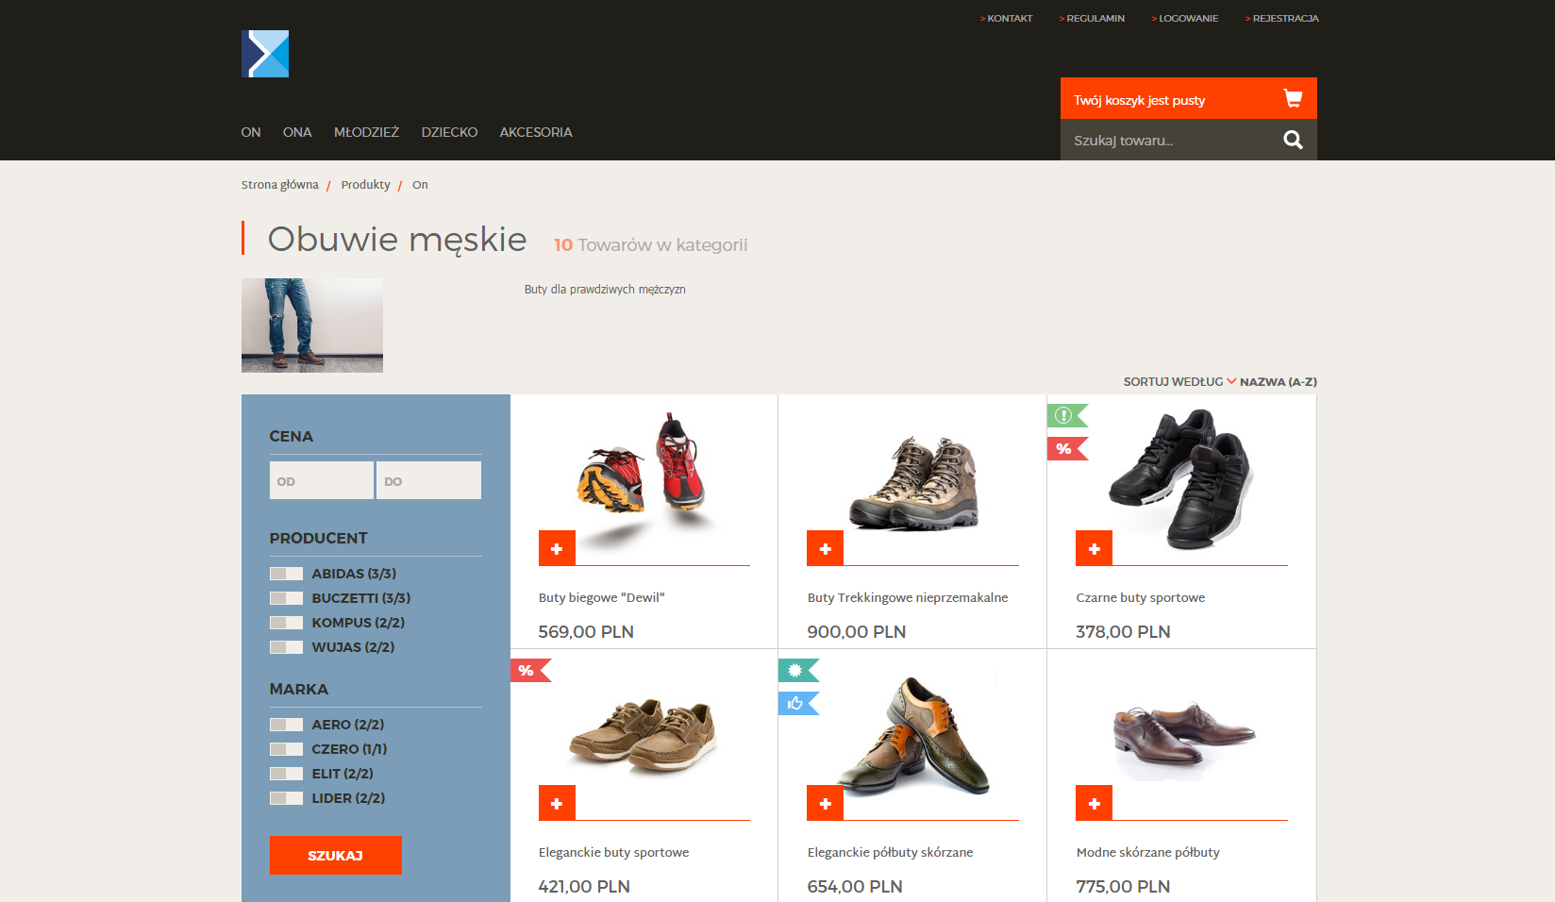The image size is (1555, 902).
Task: Open the AKCESORIA category menu
Action: 536,132
